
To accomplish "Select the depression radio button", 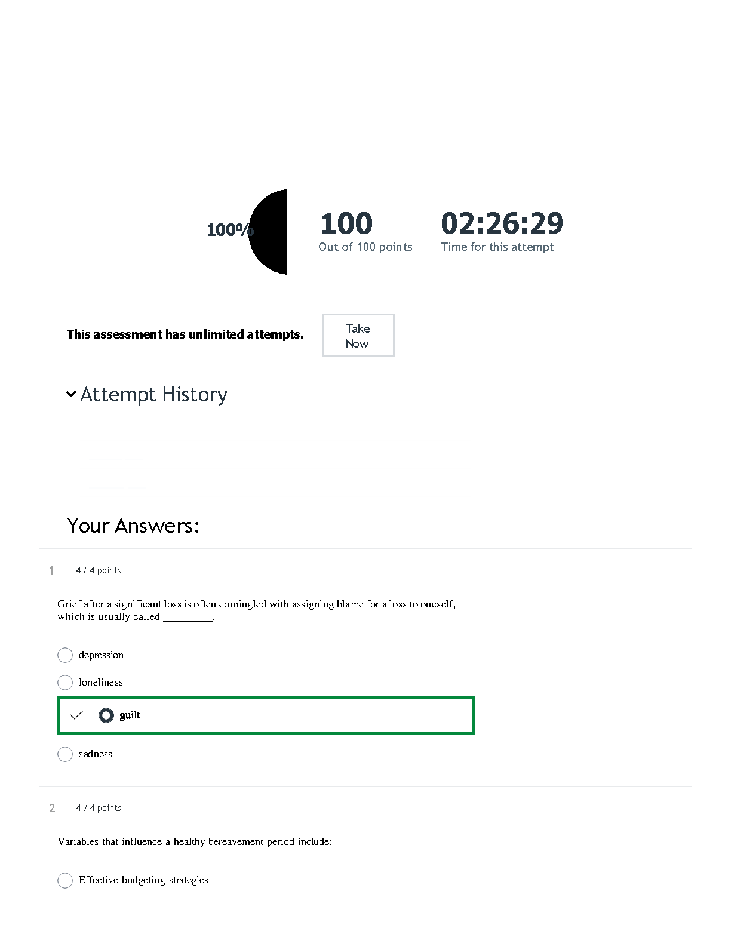I will [65, 655].
